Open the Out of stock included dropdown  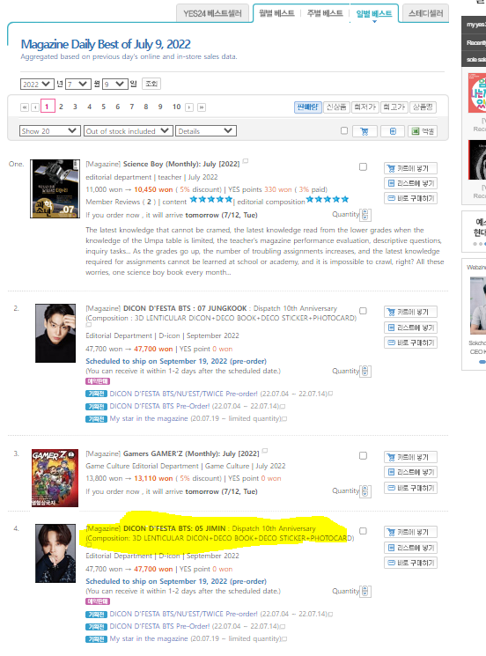[129, 131]
